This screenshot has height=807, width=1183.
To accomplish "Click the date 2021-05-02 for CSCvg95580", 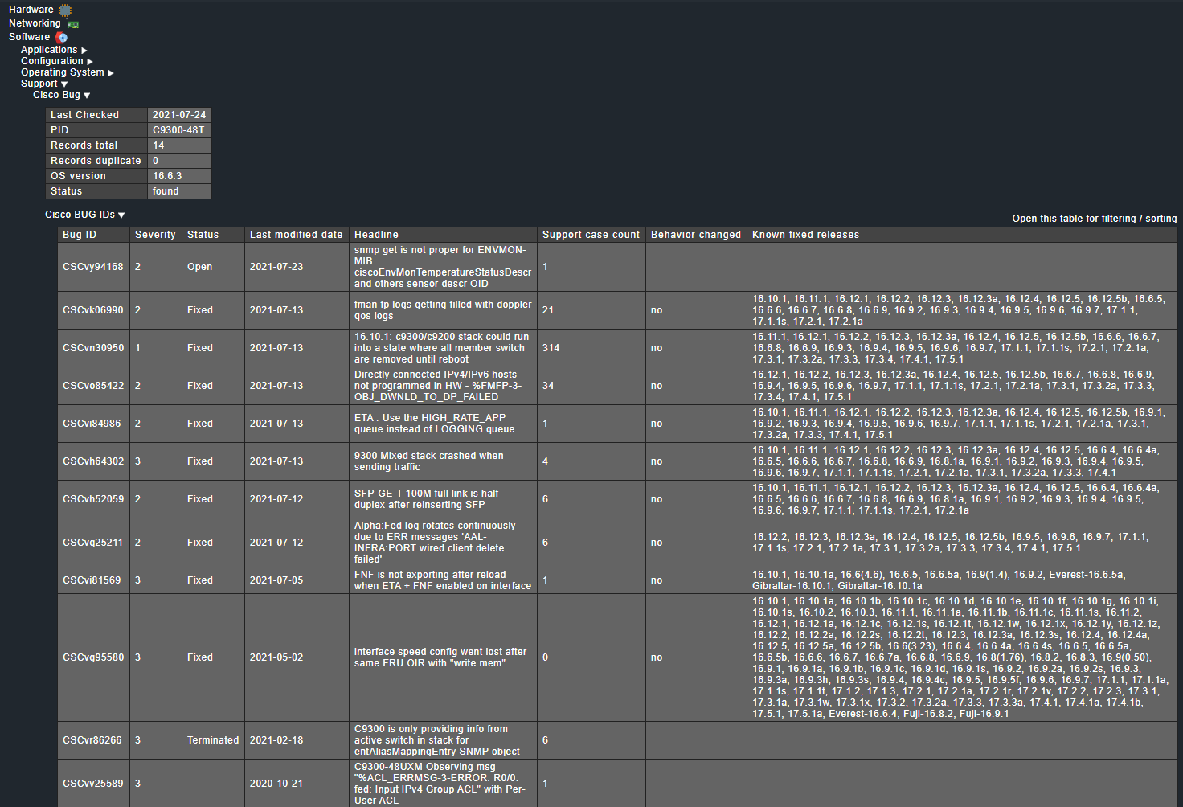I will click(276, 657).
